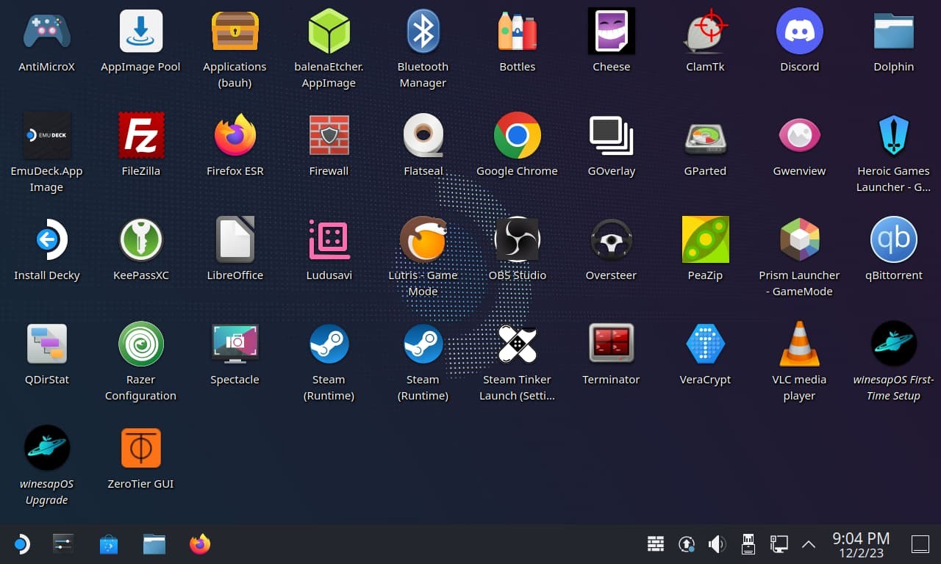Click the Dolphin folder icon on desktop
Screen dimensions: 941x564
click(894, 32)
